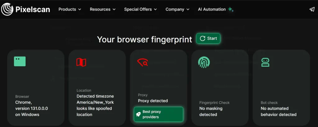Click the 'Bot check' label
Screen dimensions: 318x127
[269, 103]
